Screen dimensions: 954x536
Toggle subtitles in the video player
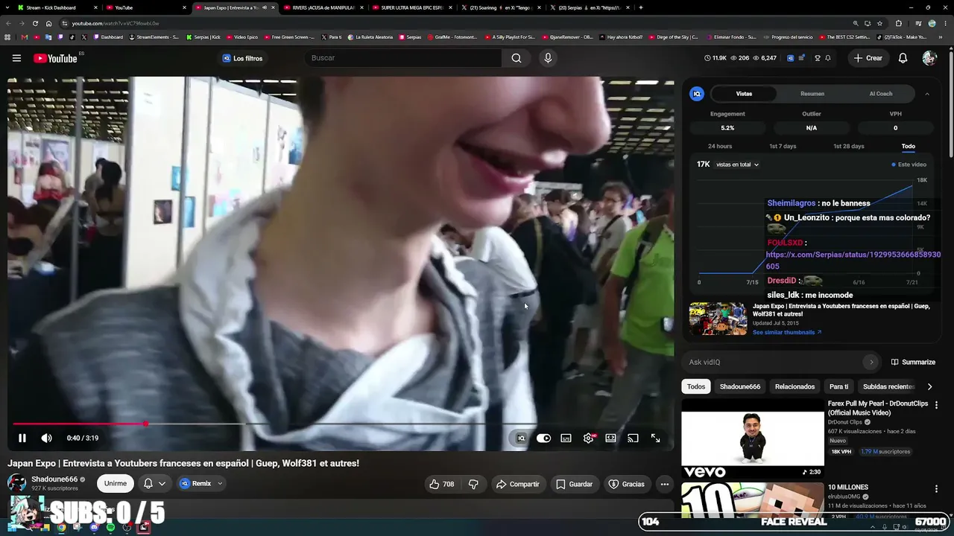click(x=566, y=438)
